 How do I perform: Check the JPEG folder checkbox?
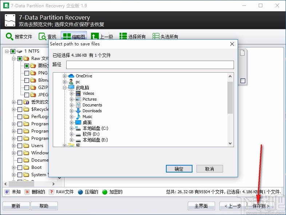[x=27, y=95]
